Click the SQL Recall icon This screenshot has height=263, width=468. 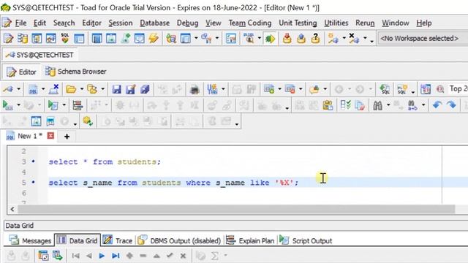click(x=385, y=89)
